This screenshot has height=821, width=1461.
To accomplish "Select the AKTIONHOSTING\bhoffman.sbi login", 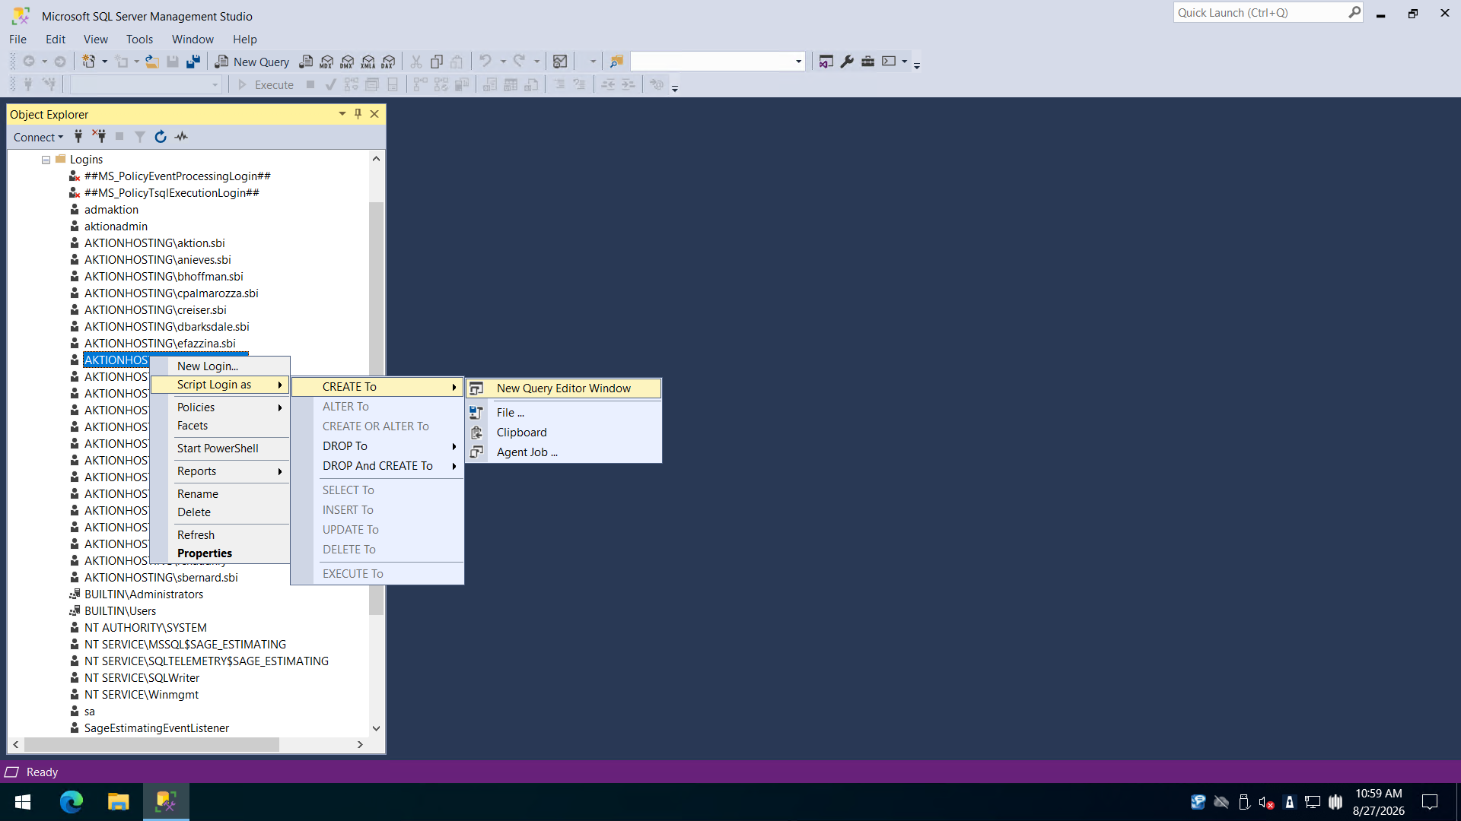I will point(164,277).
